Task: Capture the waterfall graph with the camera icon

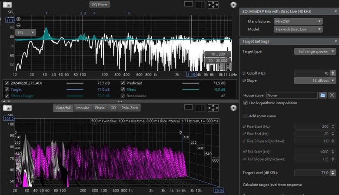Action: tap(7, 108)
